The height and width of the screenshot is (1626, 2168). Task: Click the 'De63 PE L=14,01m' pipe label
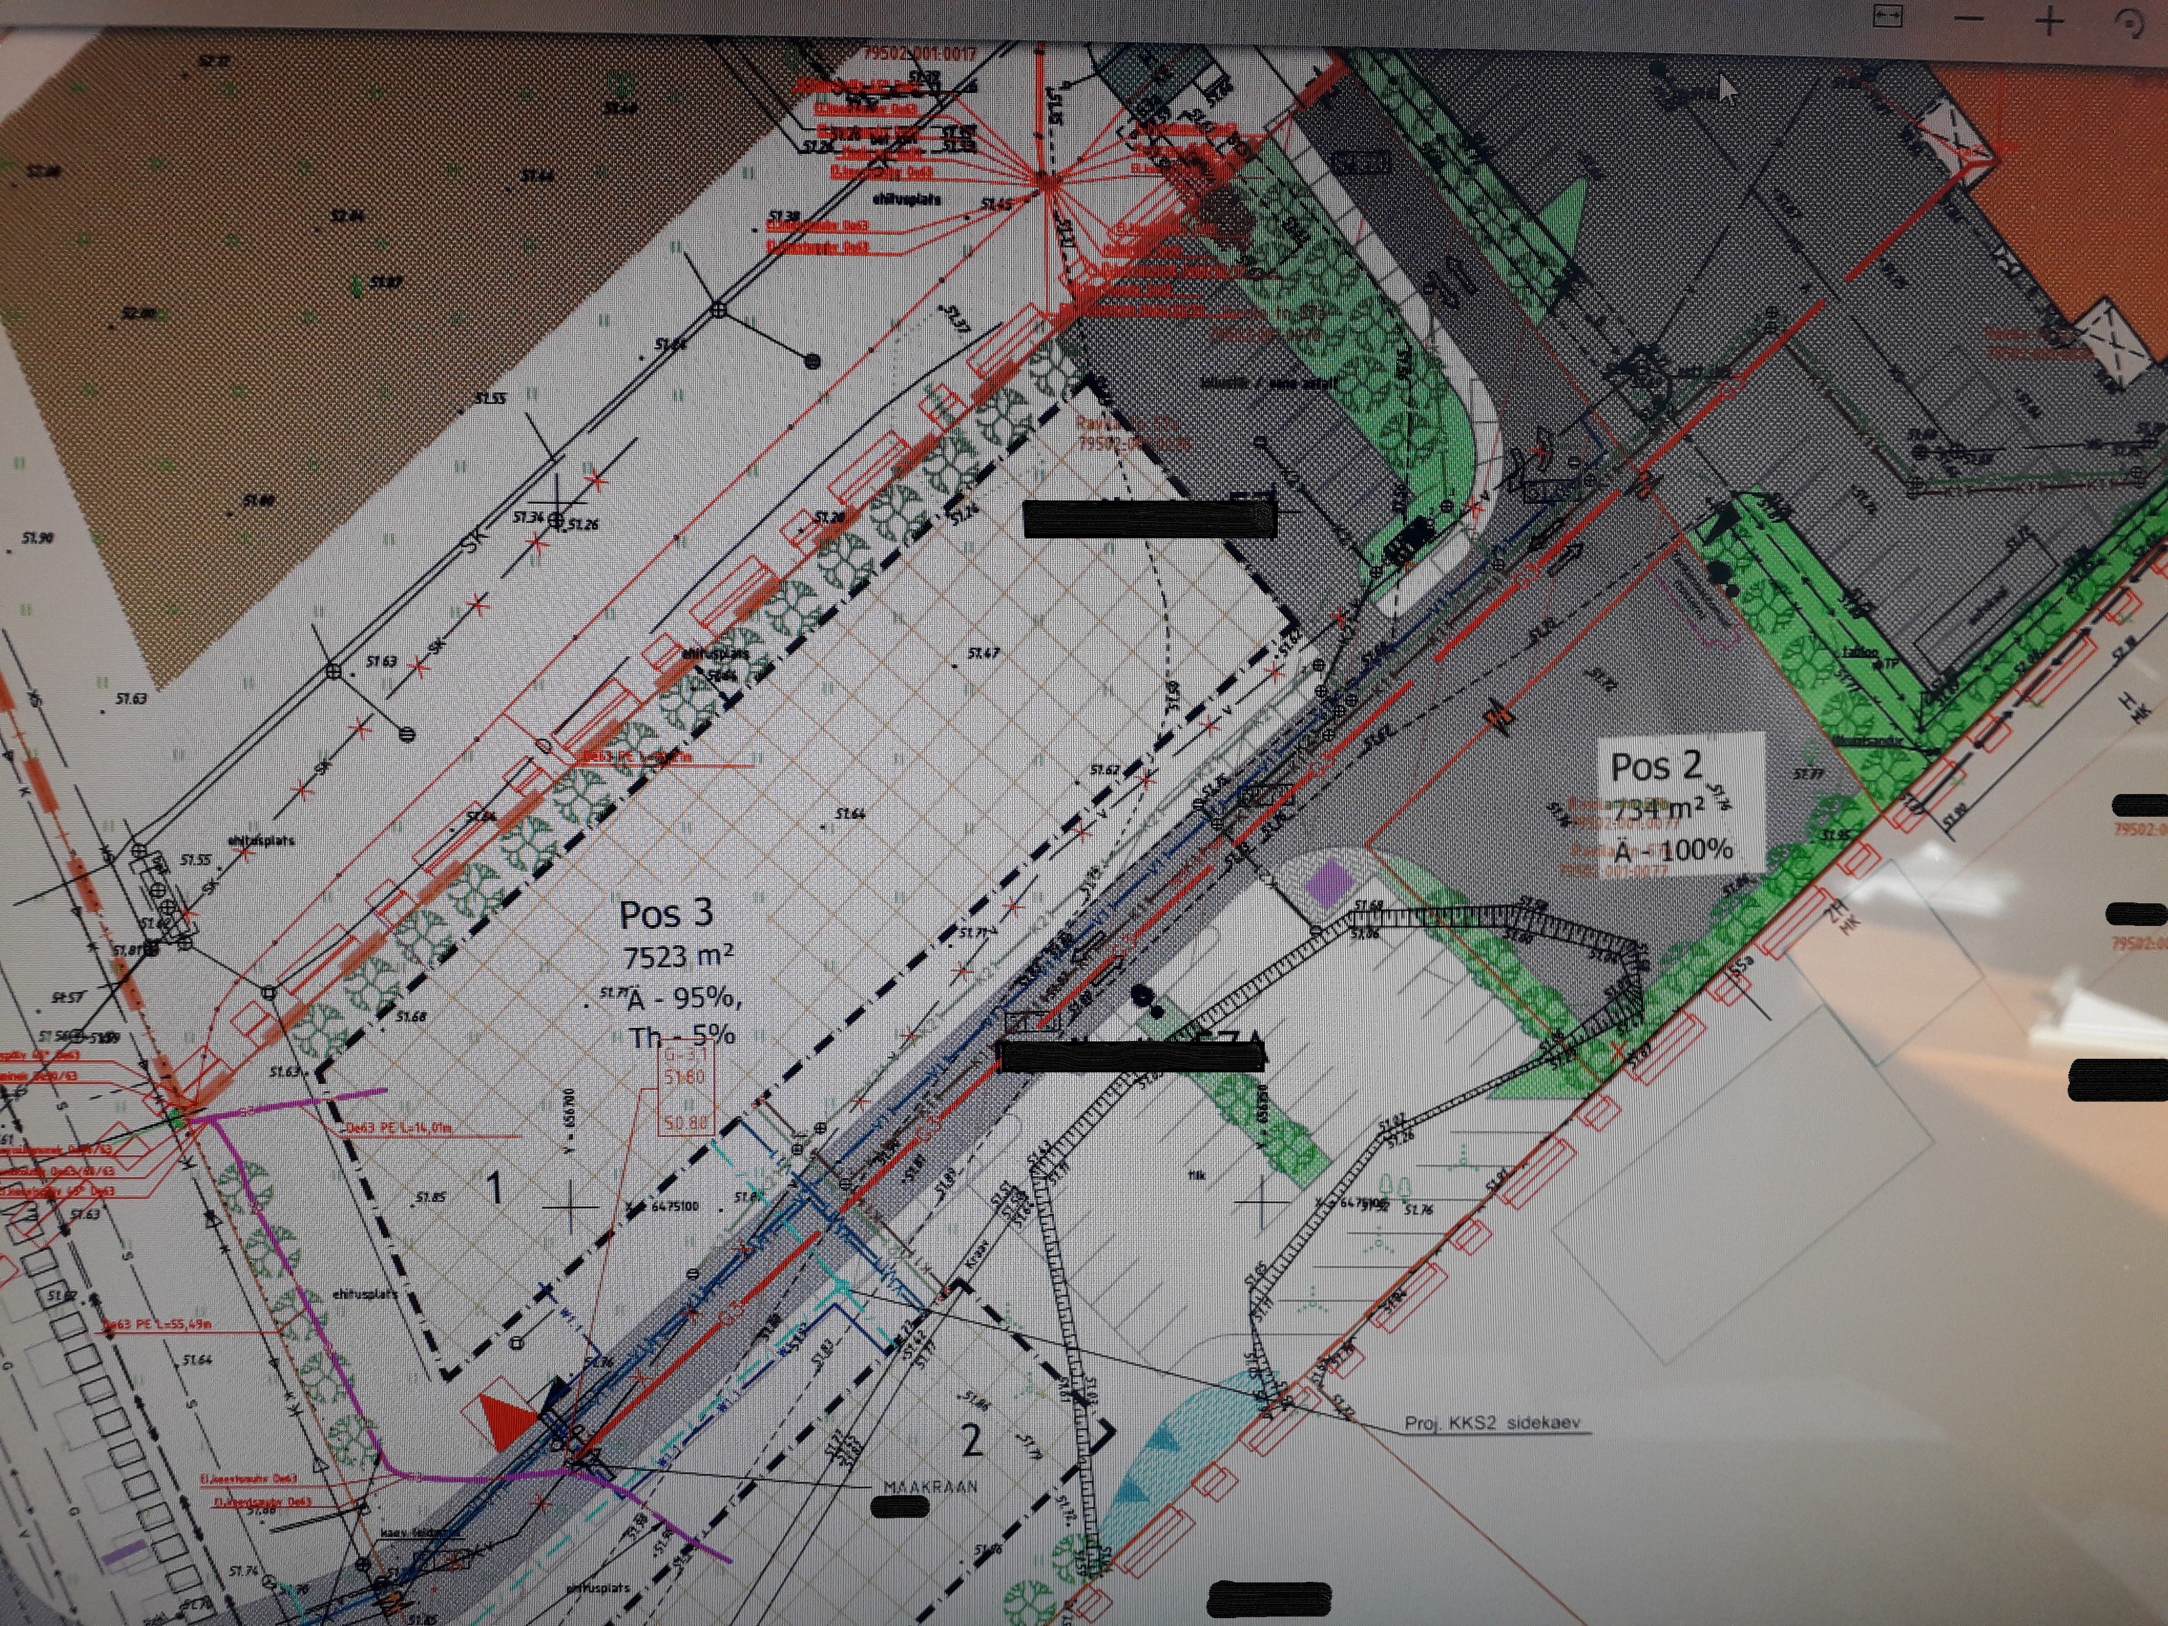point(399,1128)
